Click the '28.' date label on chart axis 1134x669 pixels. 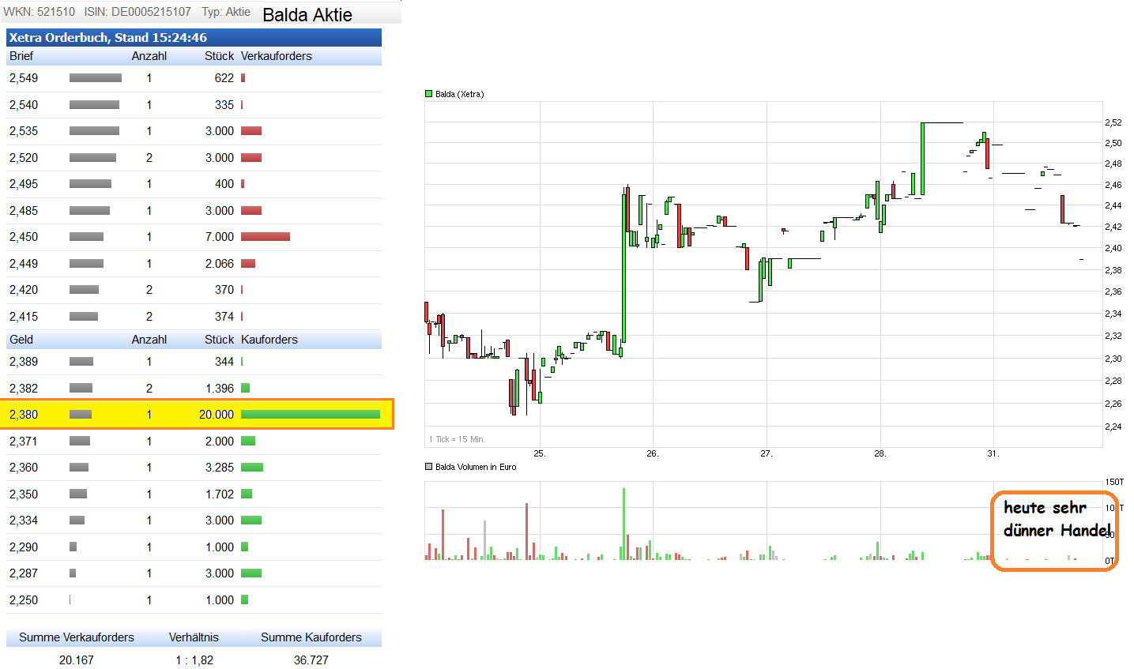(x=880, y=453)
